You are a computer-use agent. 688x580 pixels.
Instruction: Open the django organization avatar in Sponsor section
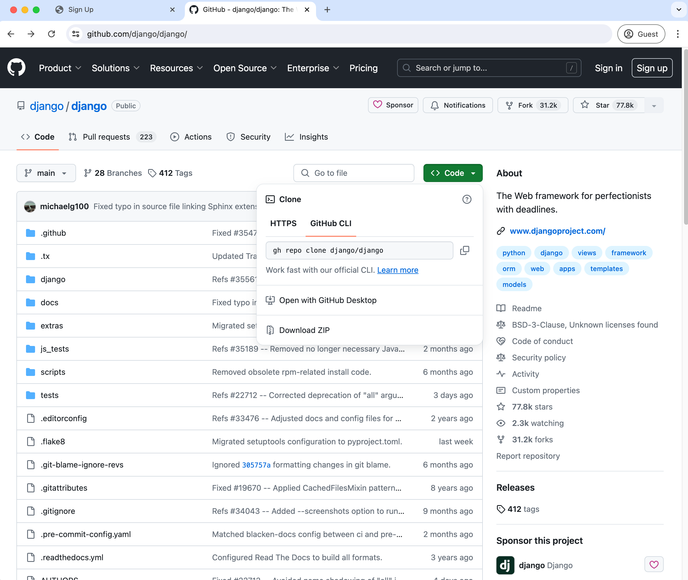(x=505, y=565)
